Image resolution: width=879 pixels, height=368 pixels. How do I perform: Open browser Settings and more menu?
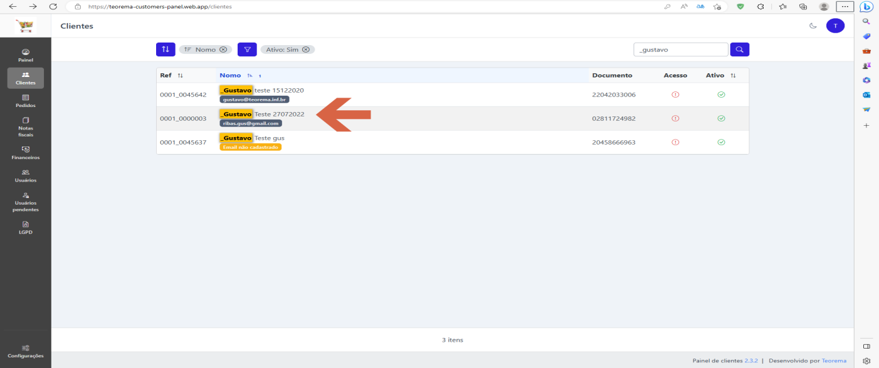coord(845,6)
